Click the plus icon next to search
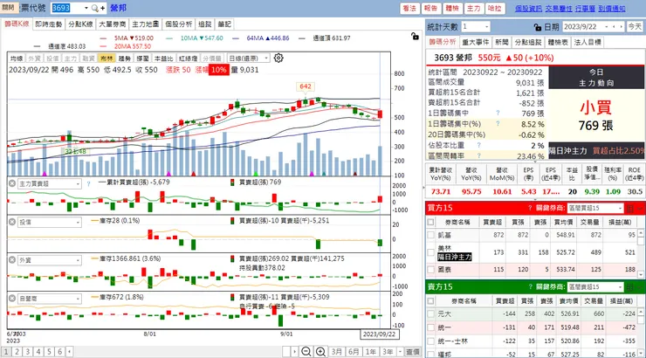This screenshot has height=358, width=646. (x=102, y=8)
